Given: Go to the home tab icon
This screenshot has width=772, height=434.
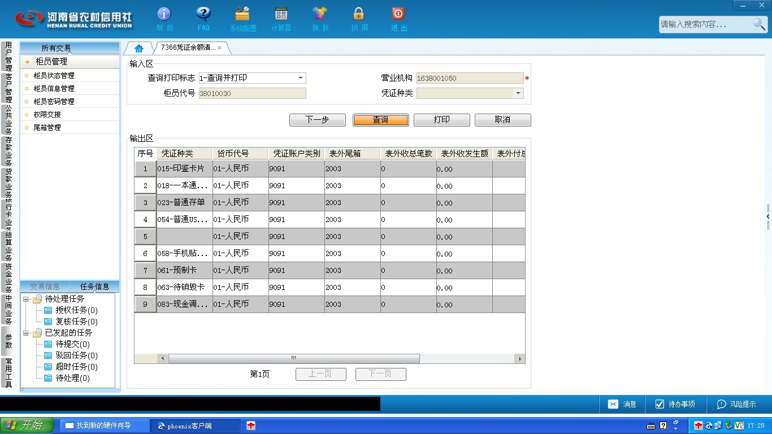Looking at the screenshot, I should (x=138, y=49).
